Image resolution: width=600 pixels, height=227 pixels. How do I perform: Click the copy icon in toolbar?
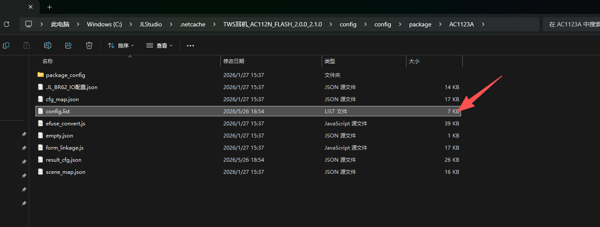6,45
